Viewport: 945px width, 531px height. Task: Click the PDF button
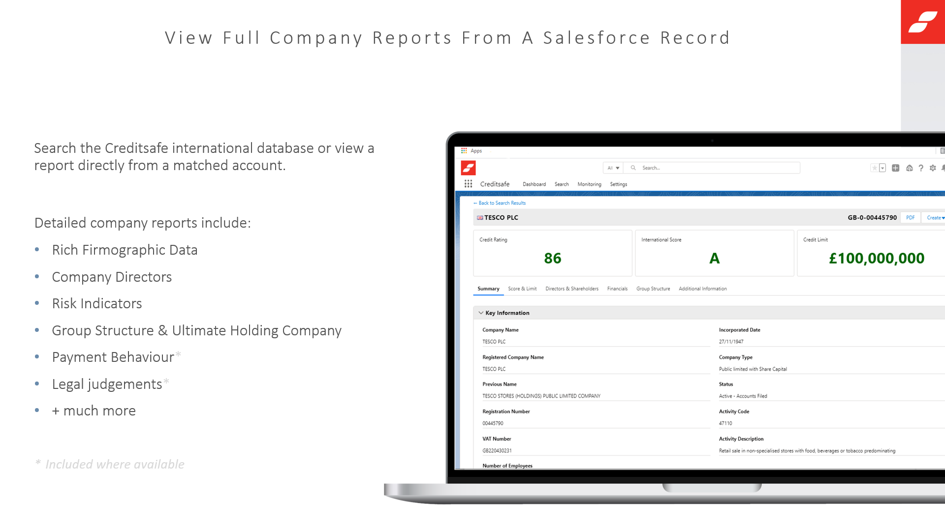910,218
